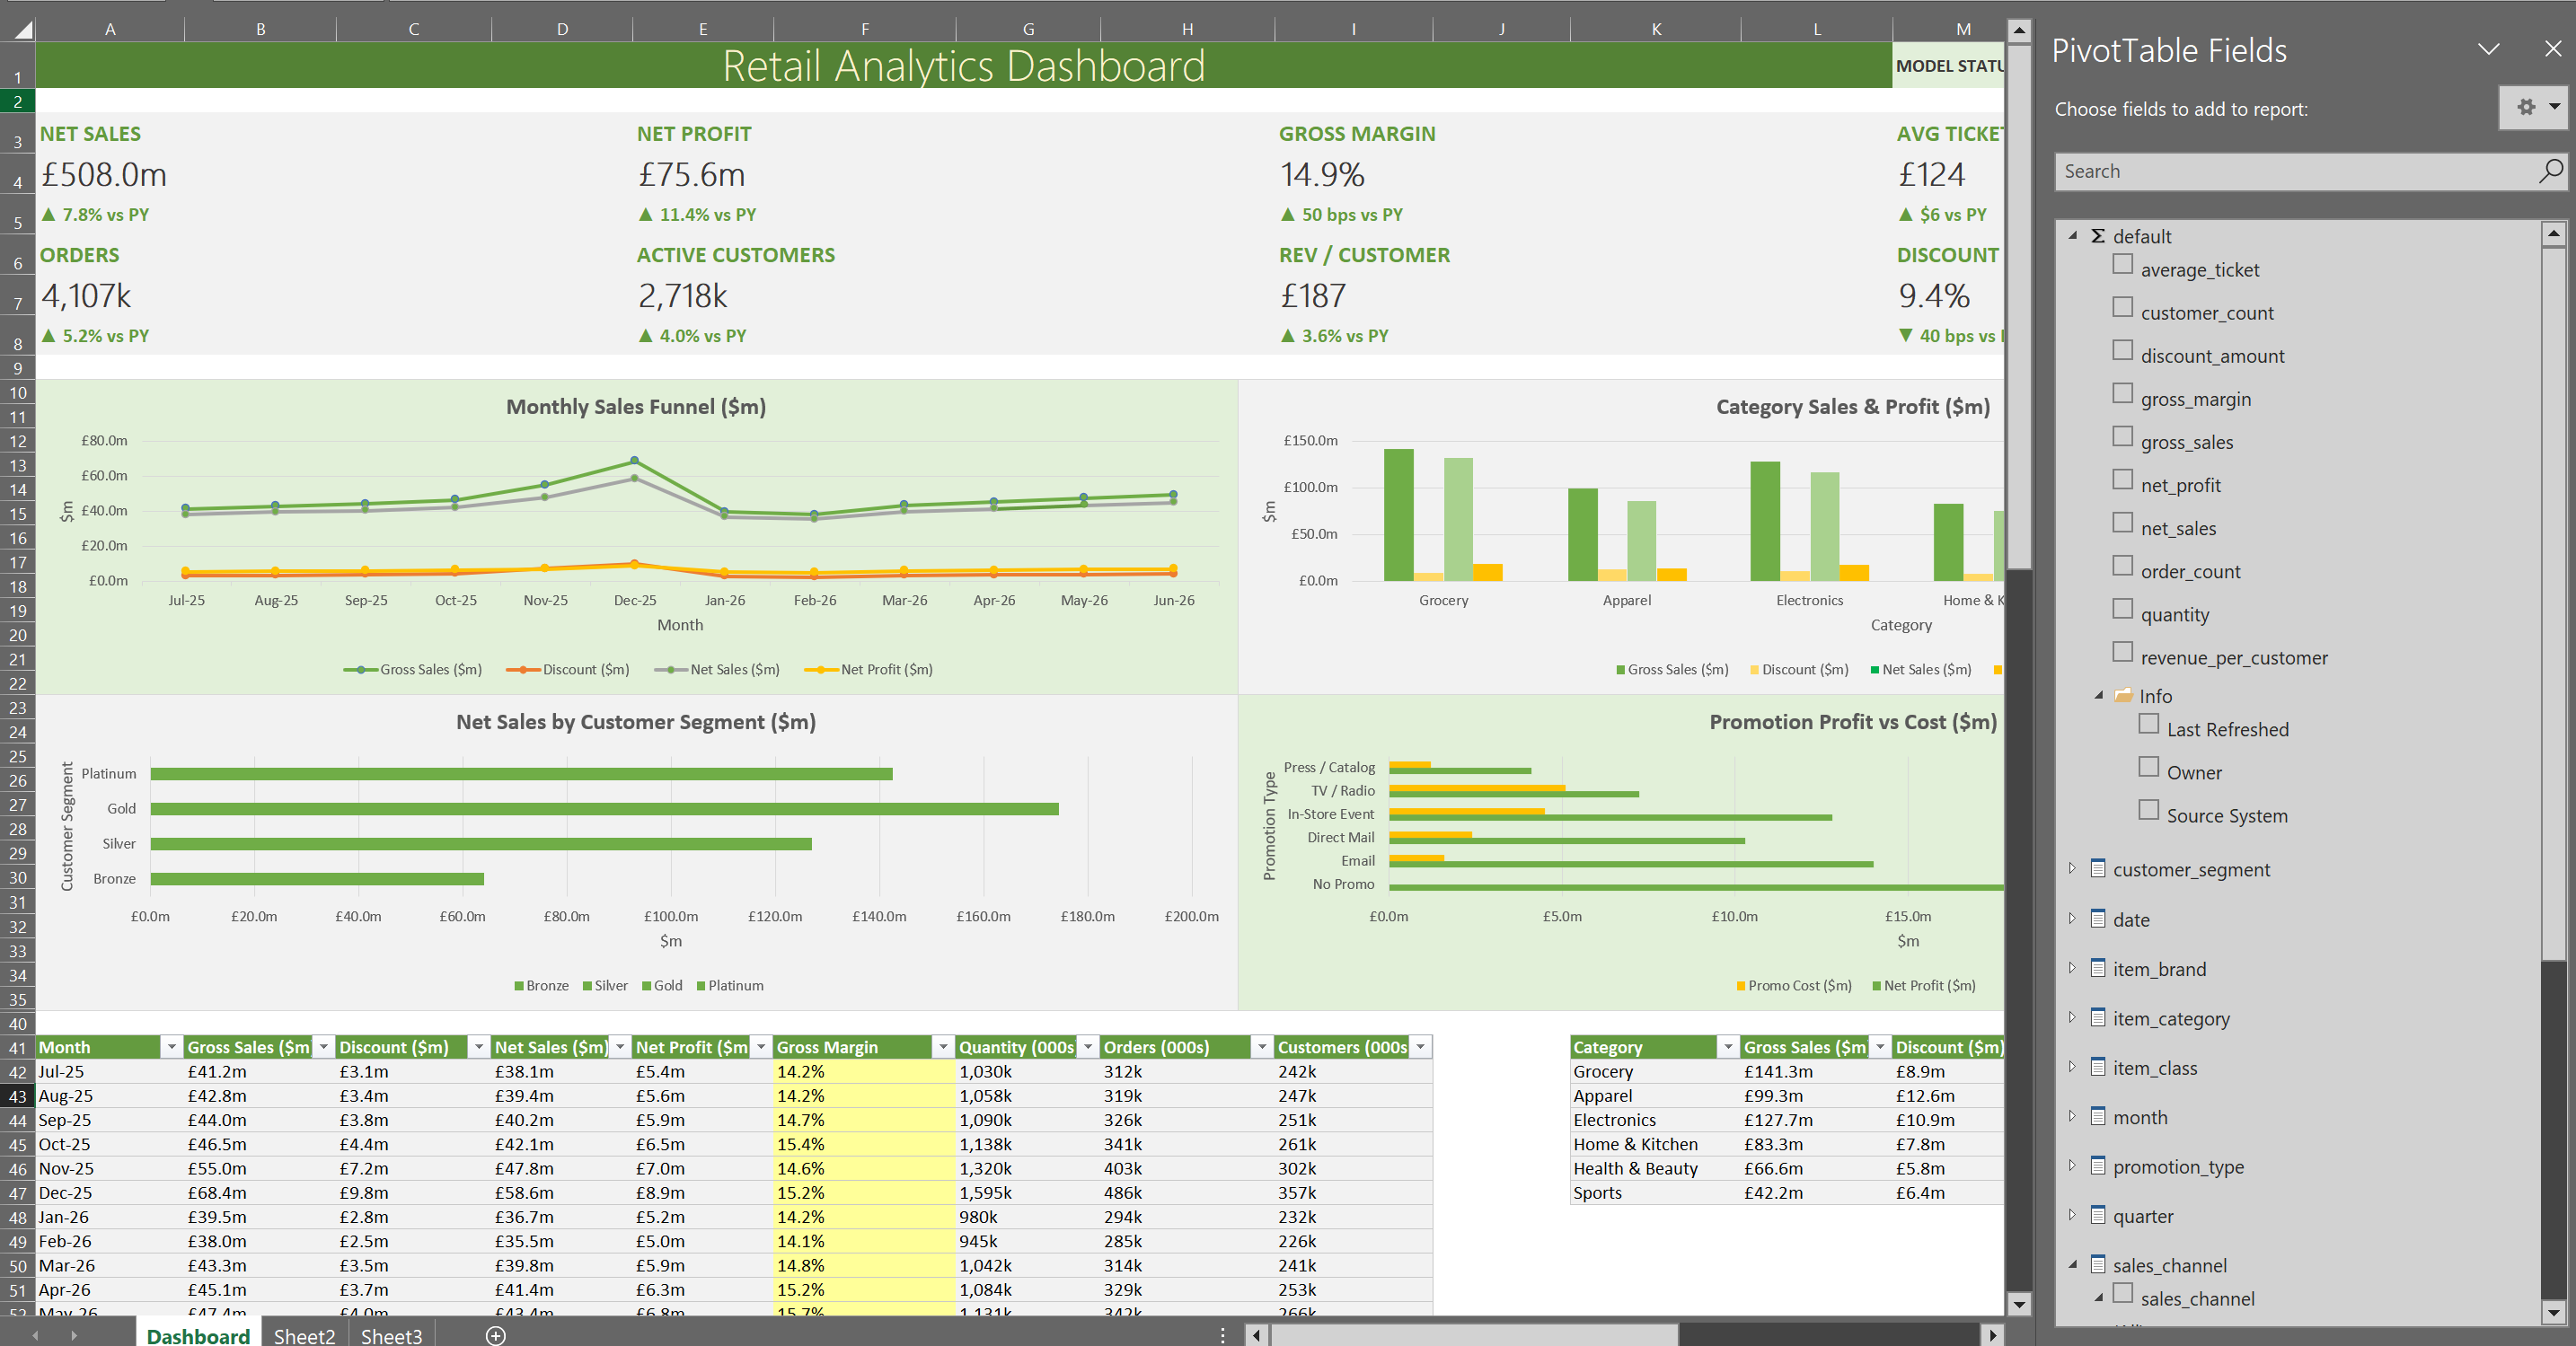Check the average_ticket field
Viewport: 2576px width, 1346px height.
[2122, 264]
